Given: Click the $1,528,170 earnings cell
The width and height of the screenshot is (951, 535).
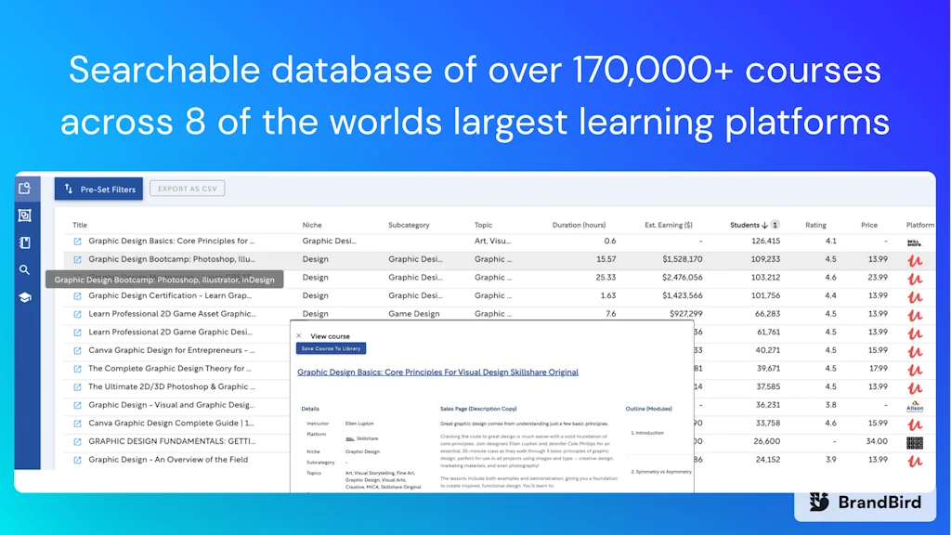Looking at the screenshot, I should 683,259.
